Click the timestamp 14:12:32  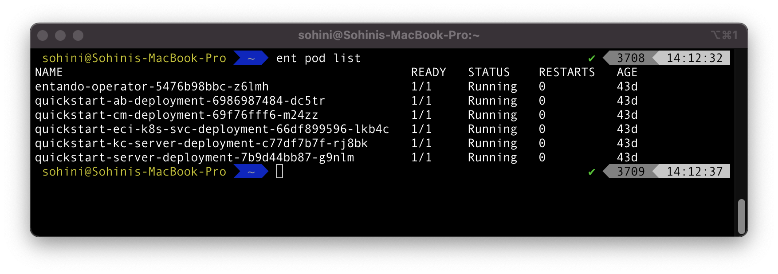[695, 58]
